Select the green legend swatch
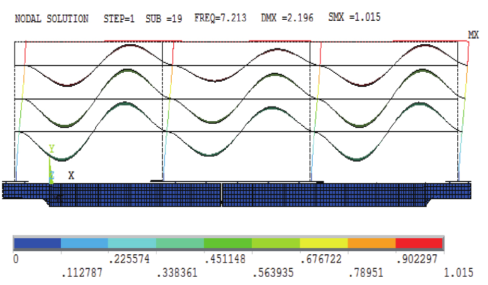Viewport: 488px width, 285px height. click(x=228, y=243)
